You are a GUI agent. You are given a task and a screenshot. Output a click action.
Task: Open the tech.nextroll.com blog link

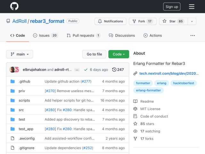pos(169,73)
